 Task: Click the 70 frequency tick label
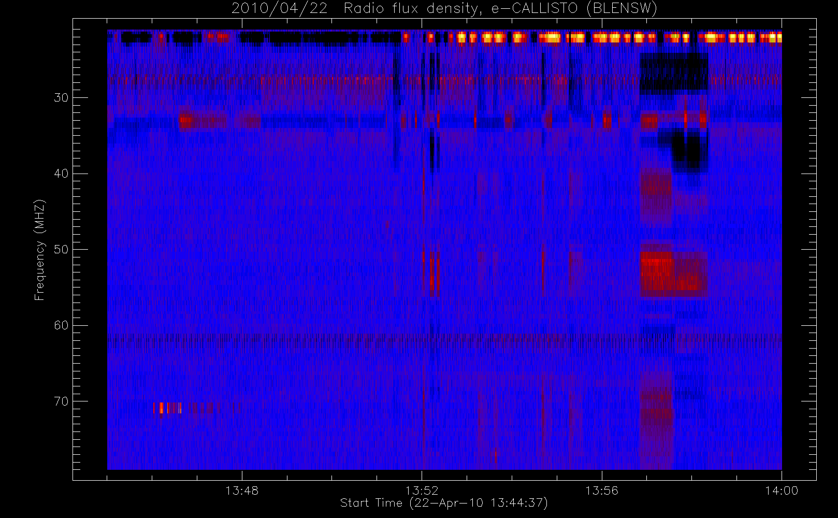[61, 401]
